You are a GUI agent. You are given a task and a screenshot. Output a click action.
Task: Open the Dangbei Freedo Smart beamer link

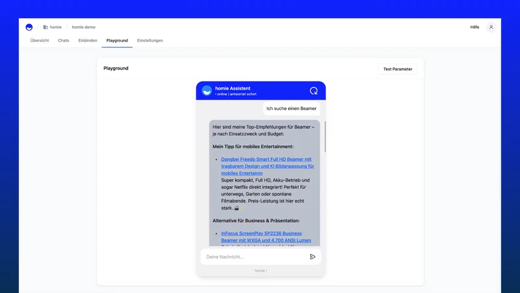coord(267,166)
